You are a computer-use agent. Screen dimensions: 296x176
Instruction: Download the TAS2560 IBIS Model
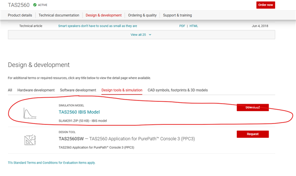pyautogui.click(x=253, y=107)
